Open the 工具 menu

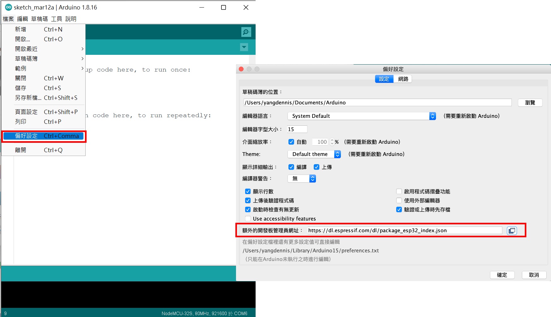tap(56, 19)
